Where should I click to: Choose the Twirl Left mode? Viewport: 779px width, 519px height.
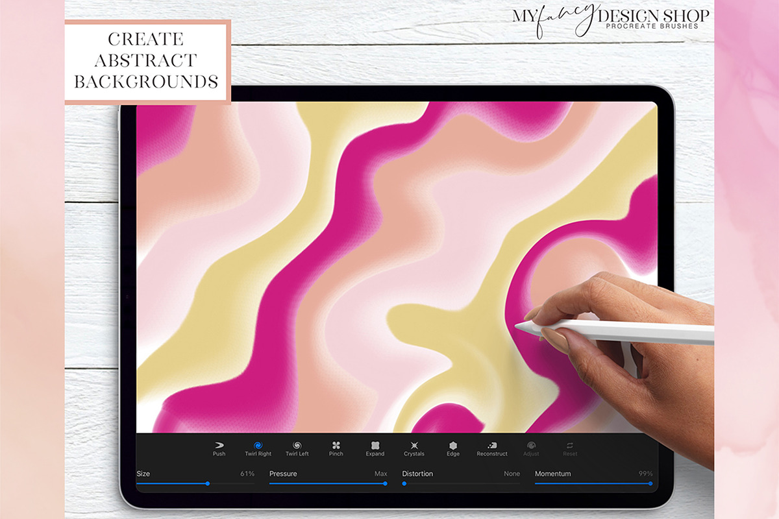coord(297,449)
